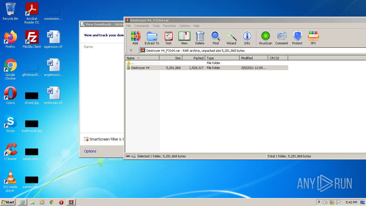Click the Add toolbar icon in WinRAR

pos(135,38)
